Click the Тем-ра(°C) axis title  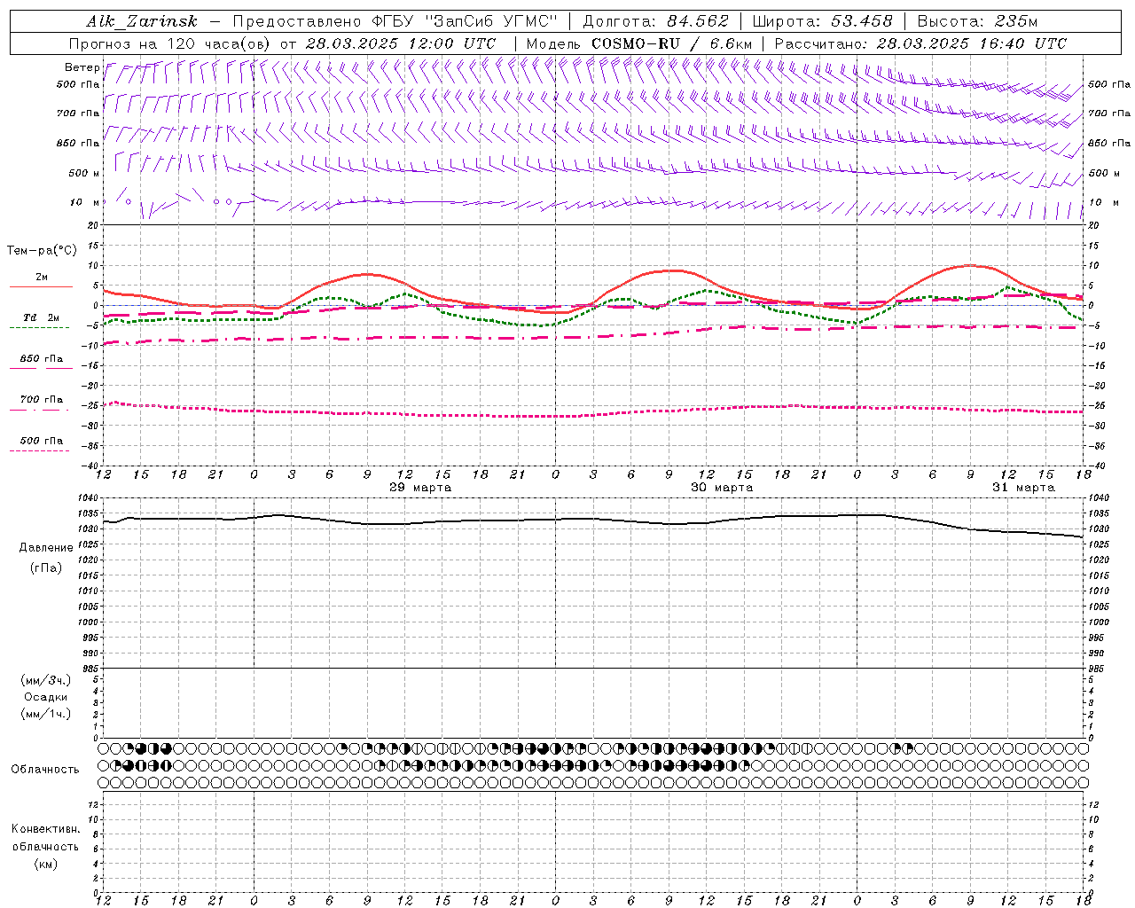42,251
